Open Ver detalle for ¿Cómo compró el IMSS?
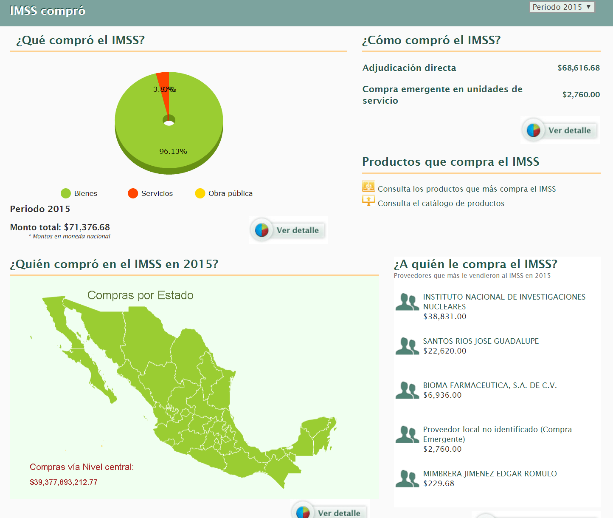 coord(560,130)
